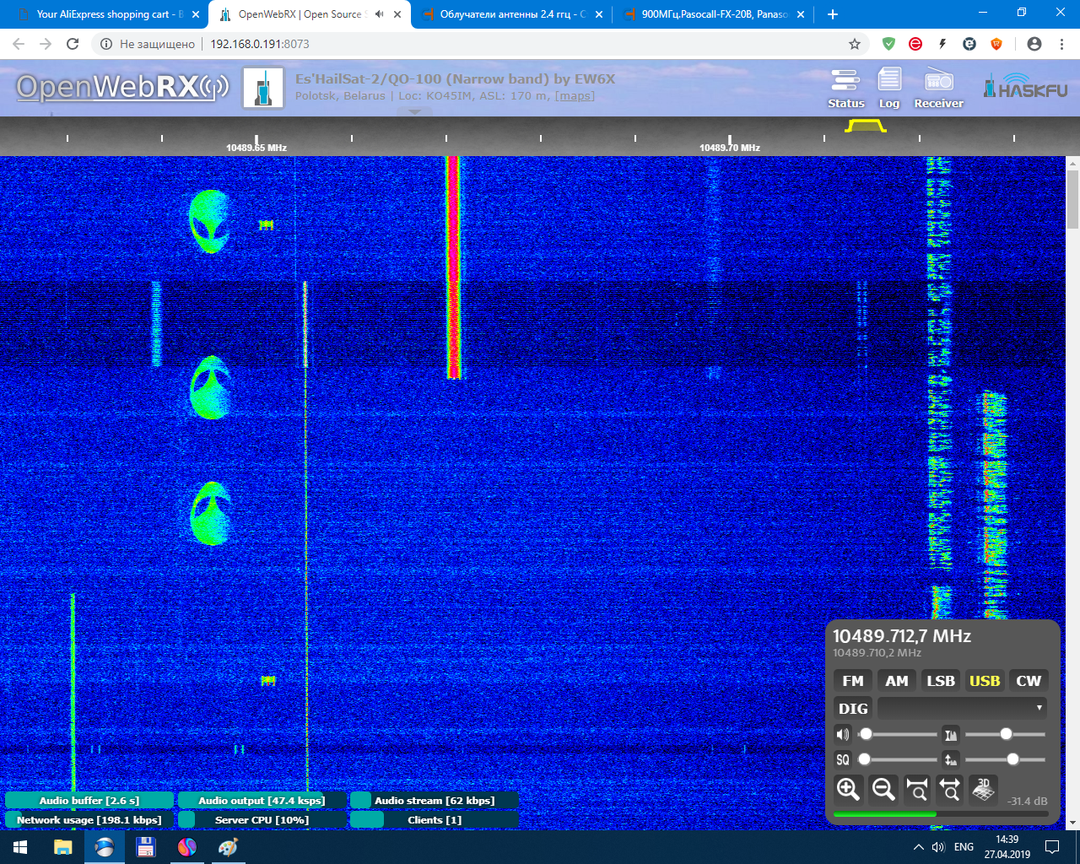Enable CW demodulation mode
The width and height of the screenshot is (1080, 864).
click(1029, 681)
